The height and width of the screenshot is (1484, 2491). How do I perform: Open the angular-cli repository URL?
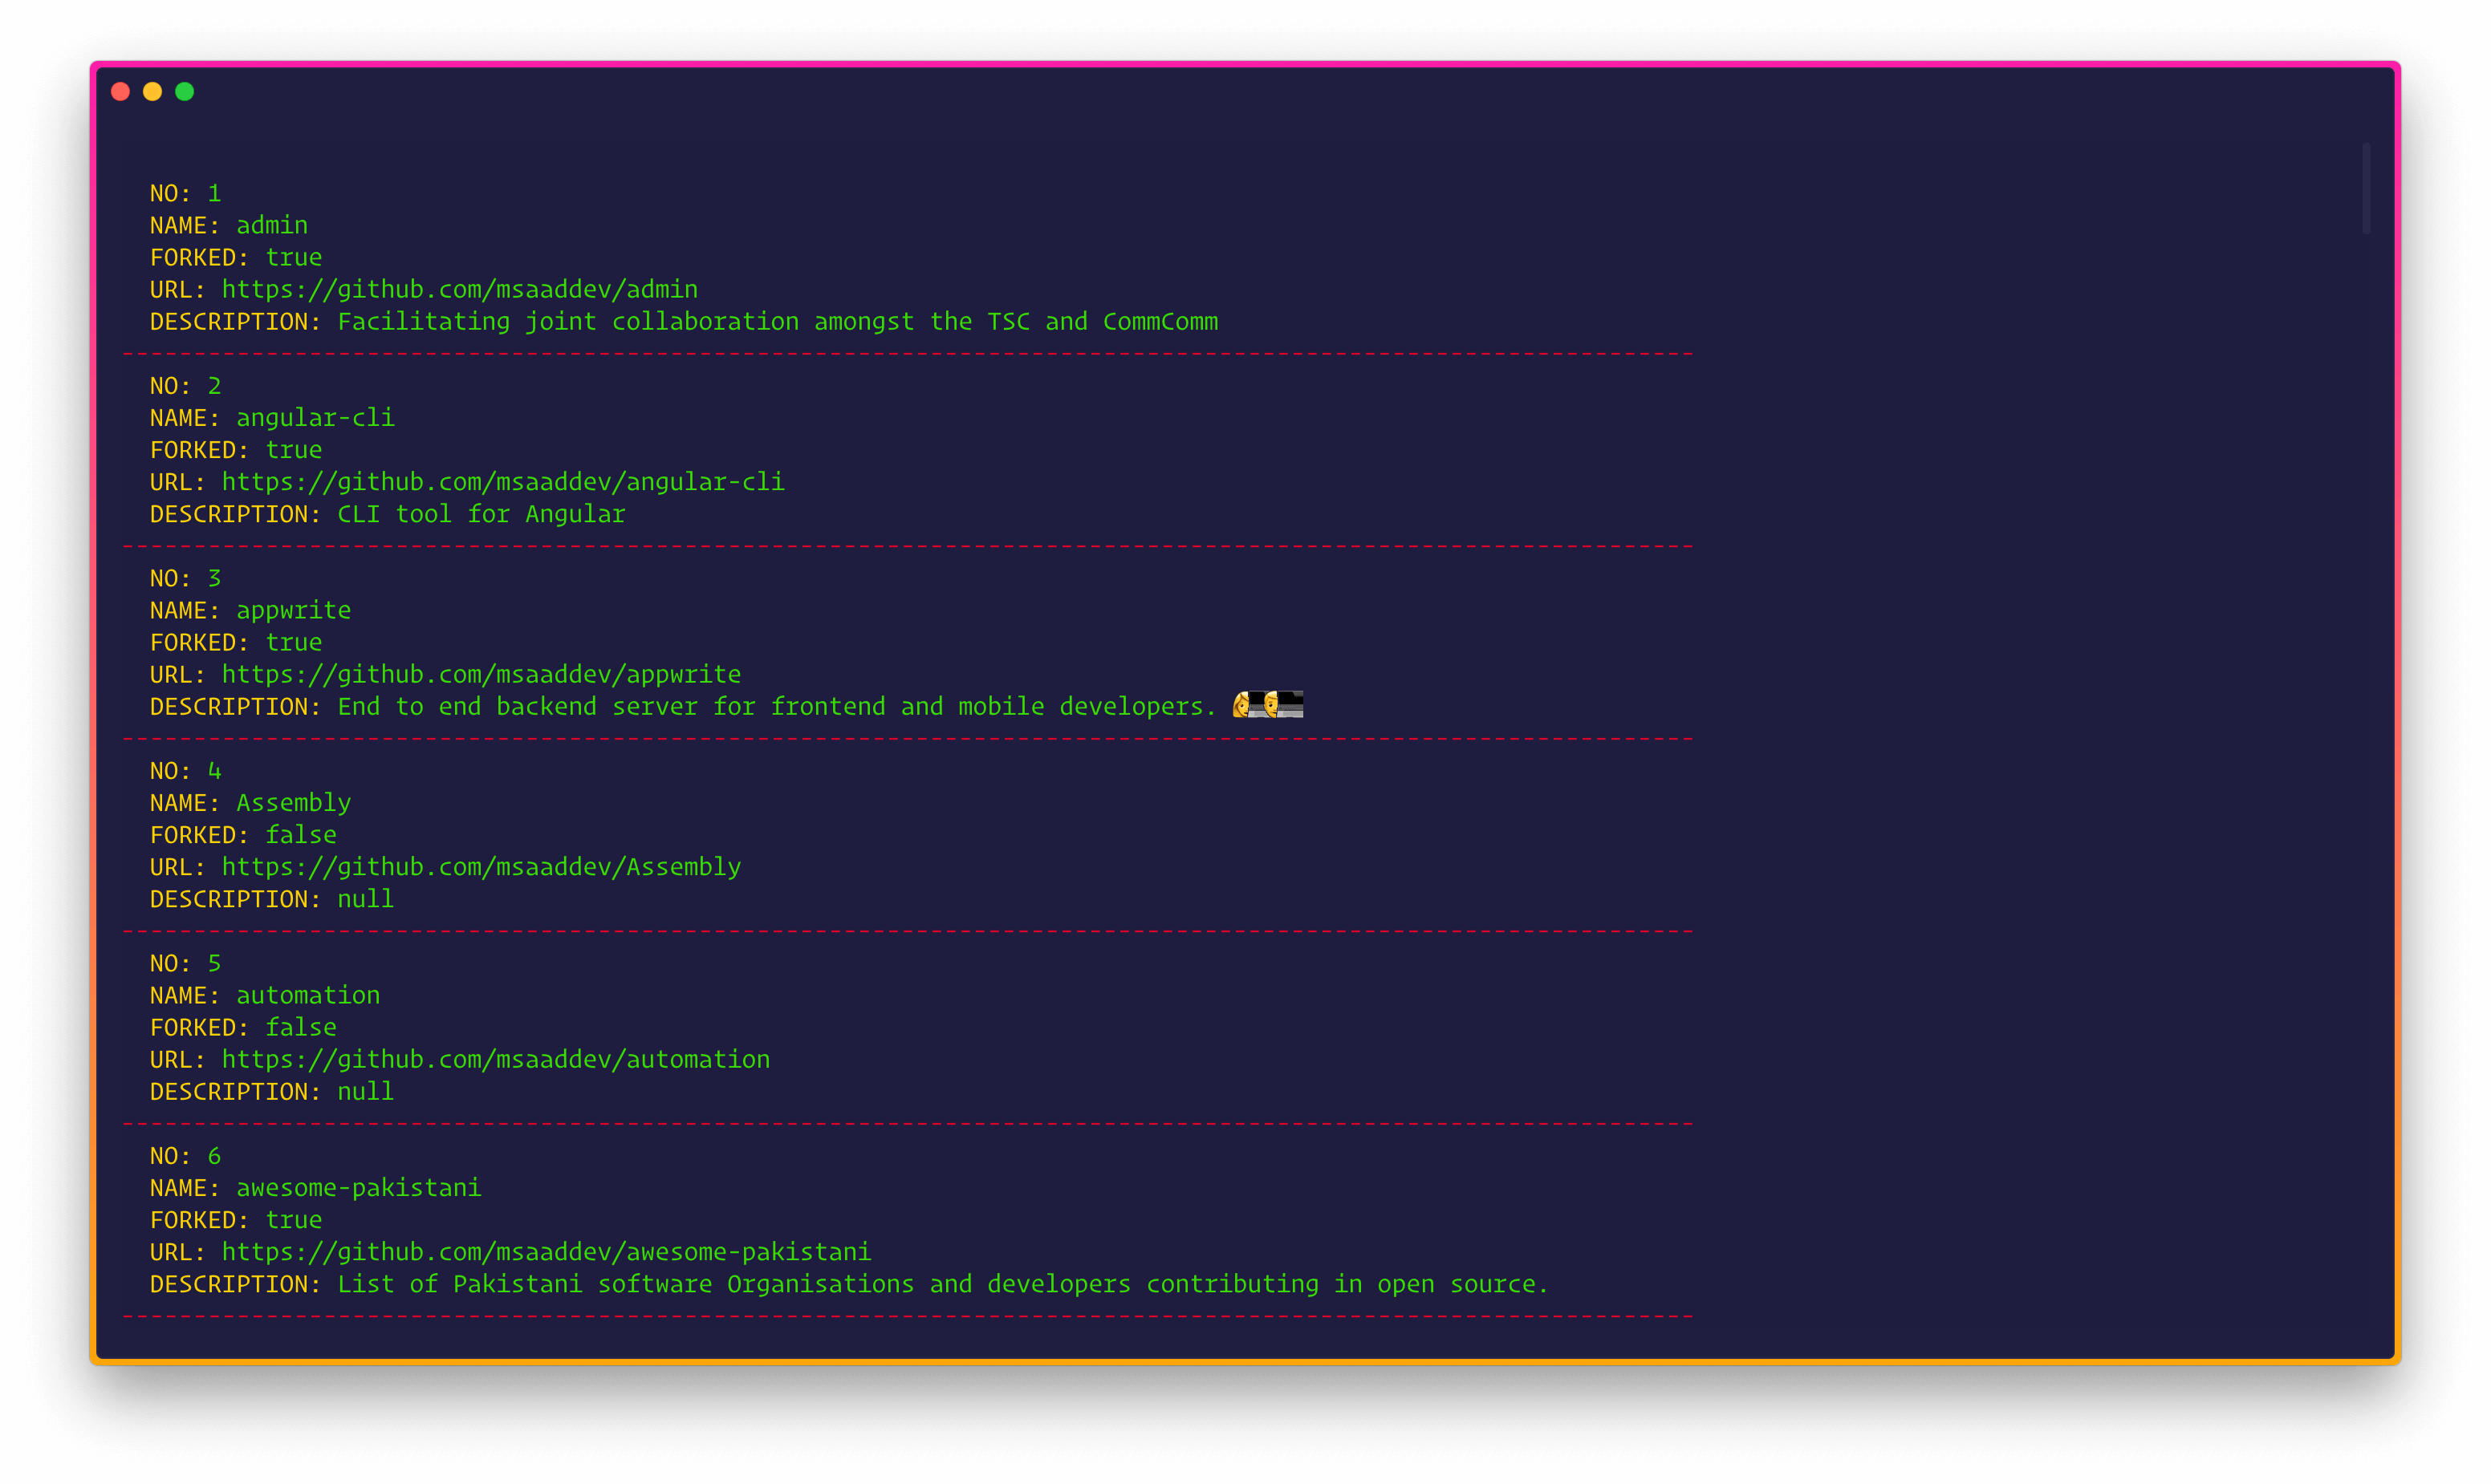pos(502,482)
